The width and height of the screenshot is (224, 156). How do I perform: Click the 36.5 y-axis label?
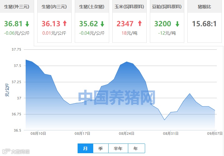18,130
